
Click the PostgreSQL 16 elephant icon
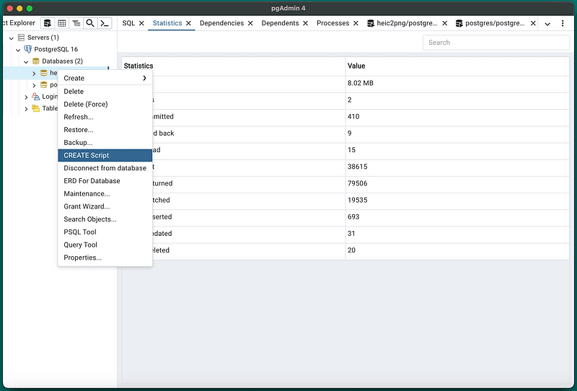pyautogui.click(x=28, y=49)
